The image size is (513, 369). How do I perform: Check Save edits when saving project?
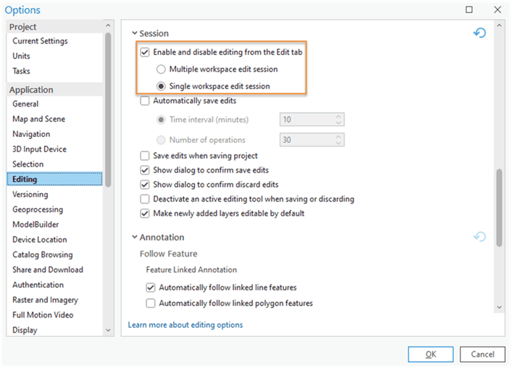coord(145,156)
